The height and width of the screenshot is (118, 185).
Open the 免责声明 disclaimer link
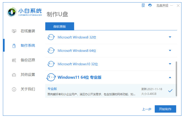pos(162,5)
